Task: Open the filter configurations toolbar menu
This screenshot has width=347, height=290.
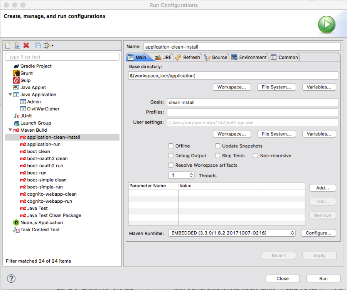Action: (x=48, y=46)
